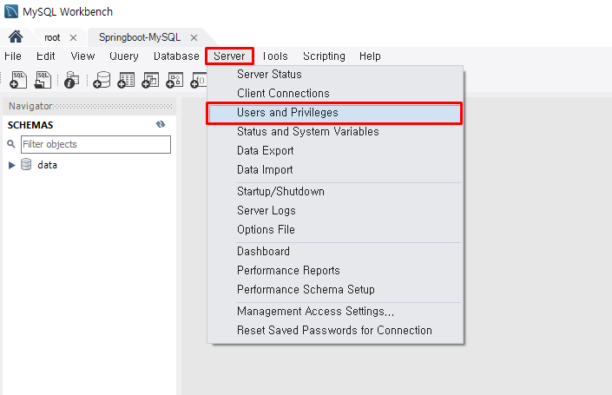Click the search magnifier icon beside Filter objects
The height and width of the screenshot is (395, 612).
pos(11,144)
